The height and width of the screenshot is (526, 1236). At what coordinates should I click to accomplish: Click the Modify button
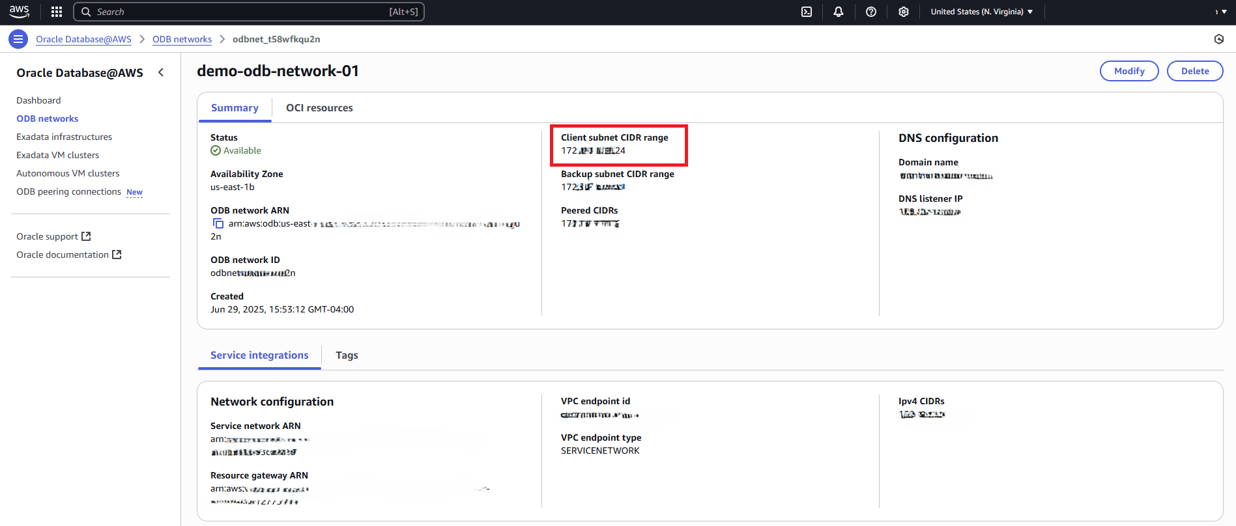1129,71
